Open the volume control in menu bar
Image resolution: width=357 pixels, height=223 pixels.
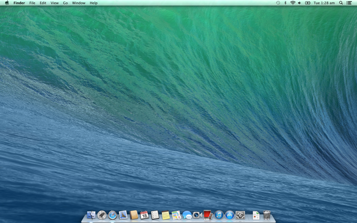pos(300,3)
